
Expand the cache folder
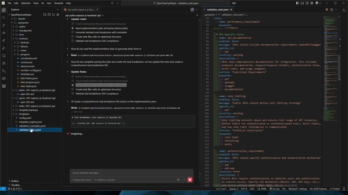pyautogui.click(x=13, y=27)
